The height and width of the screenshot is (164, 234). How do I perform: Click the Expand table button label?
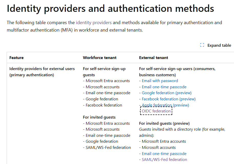[219, 45]
